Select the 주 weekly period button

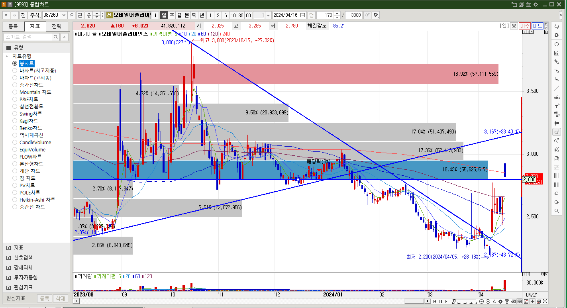coord(172,15)
